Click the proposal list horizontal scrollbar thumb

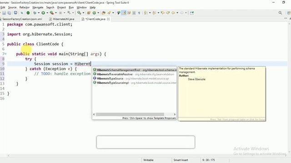click(130, 115)
